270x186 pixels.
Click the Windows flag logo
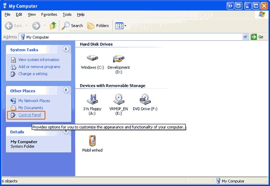pyautogui.click(x=262, y=14)
